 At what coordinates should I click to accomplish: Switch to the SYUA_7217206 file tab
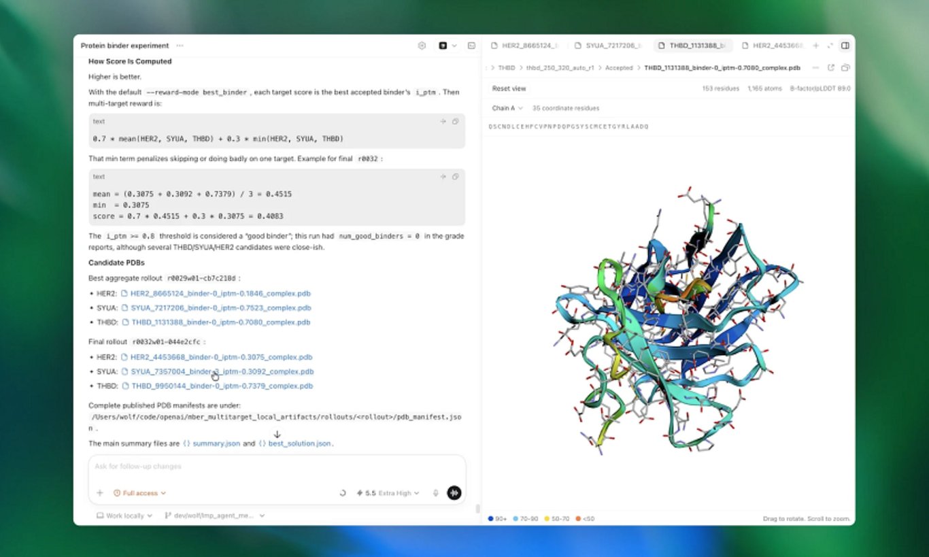(609, 46)
